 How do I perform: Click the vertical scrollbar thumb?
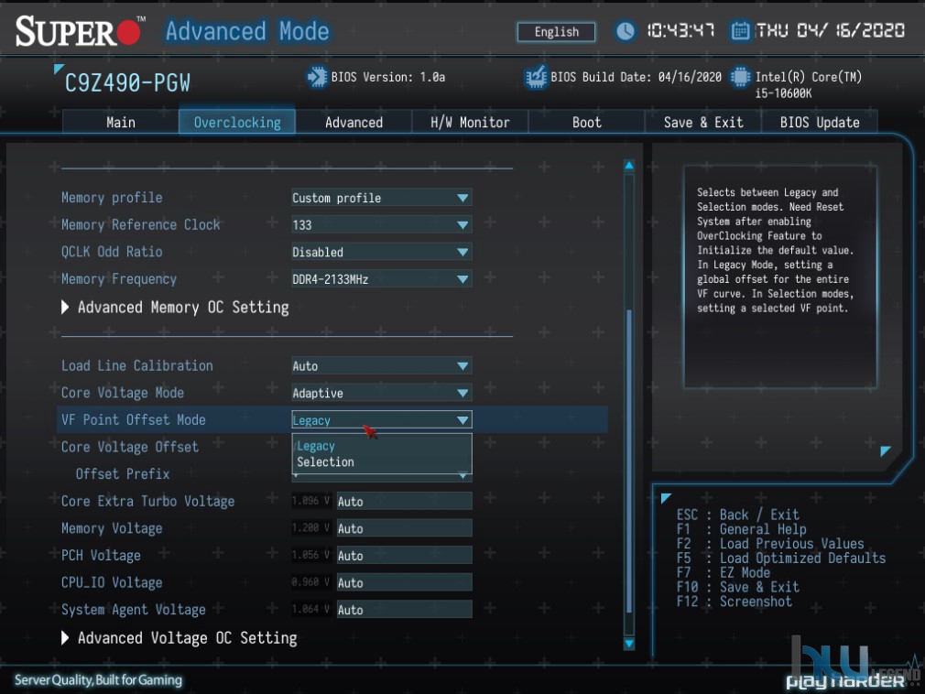tap(629, 461)
